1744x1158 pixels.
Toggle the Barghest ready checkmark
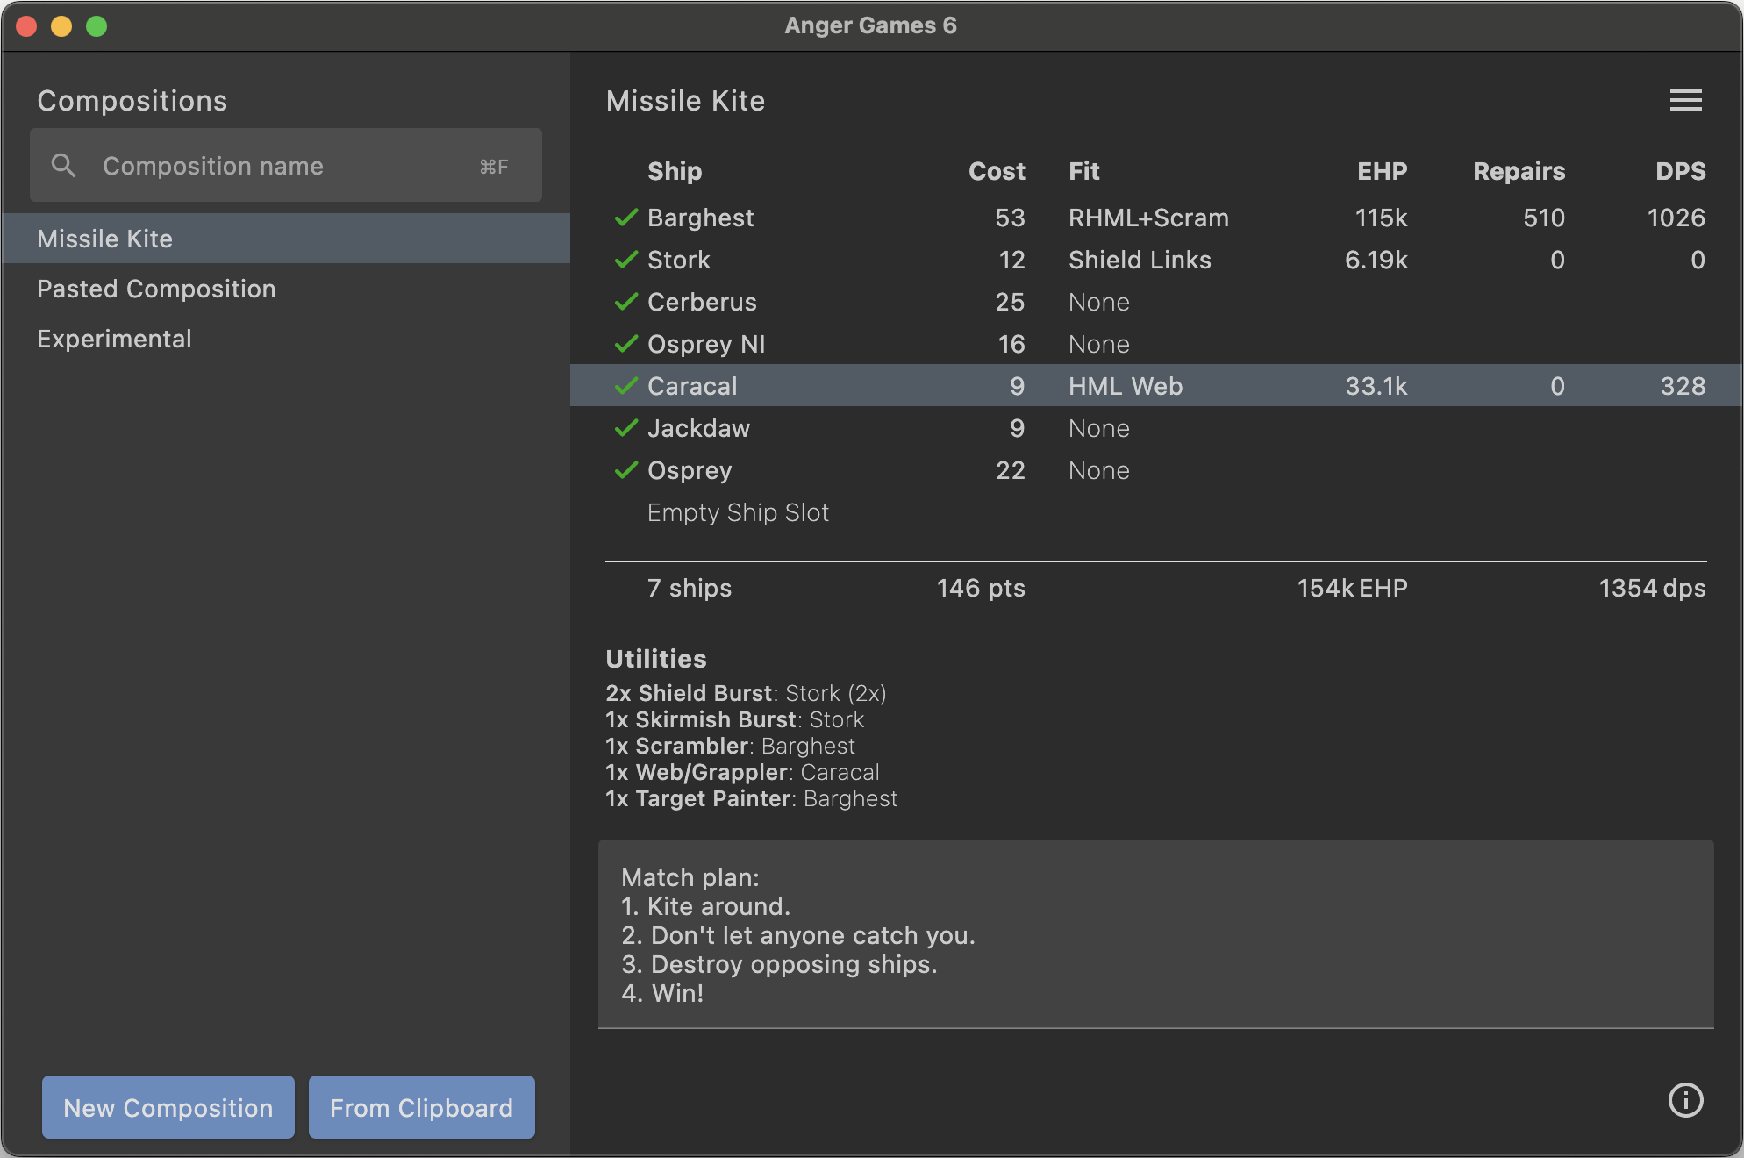pos(625,218)
